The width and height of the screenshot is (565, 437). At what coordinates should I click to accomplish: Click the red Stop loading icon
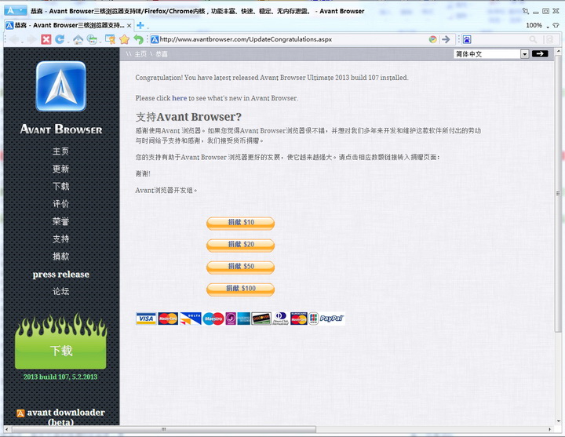click(x=46, y=39)
